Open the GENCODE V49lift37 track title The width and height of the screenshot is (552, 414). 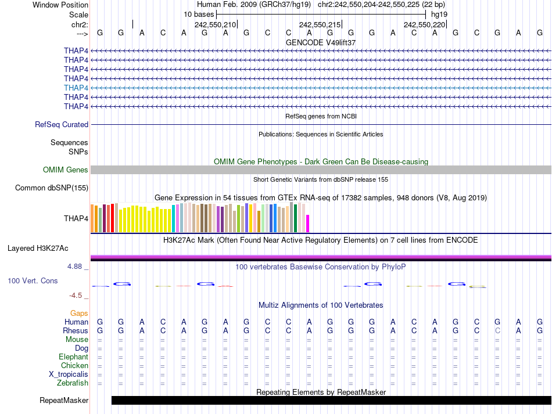pos(321,43)
